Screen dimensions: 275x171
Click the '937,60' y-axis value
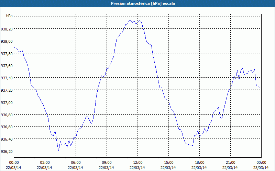tap(7, 66)
